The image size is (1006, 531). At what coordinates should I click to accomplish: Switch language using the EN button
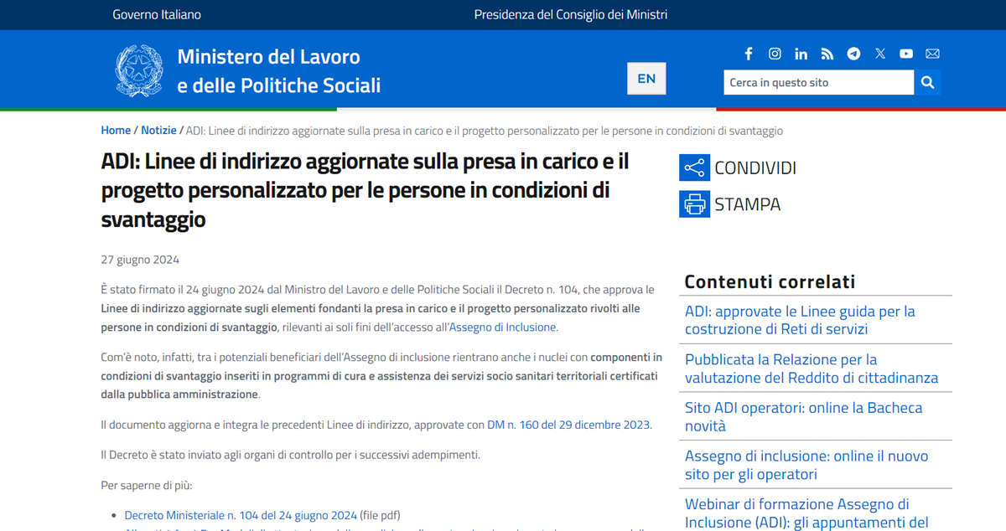click(646, 78)
